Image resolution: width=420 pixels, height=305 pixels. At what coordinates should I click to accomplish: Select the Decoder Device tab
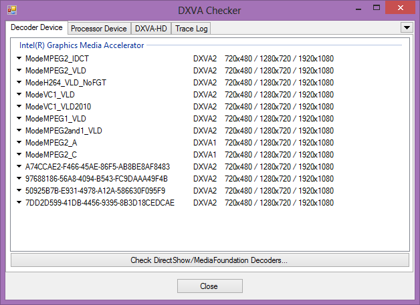(x=37, y=28)
